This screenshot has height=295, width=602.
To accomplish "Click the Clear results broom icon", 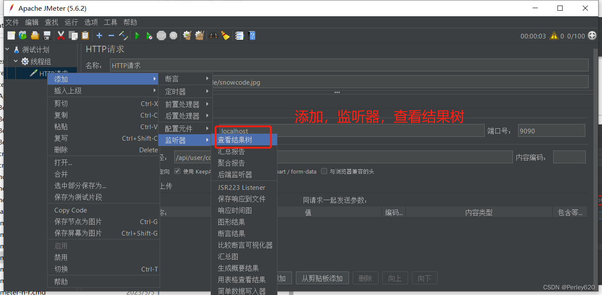I will tap(187, 36).
